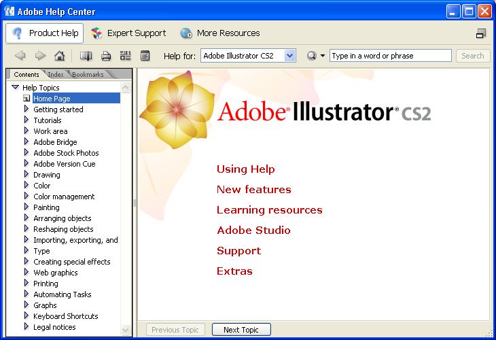496x340 pixels.
Task: Open the Extras link
Action: (x=234, y=271)
